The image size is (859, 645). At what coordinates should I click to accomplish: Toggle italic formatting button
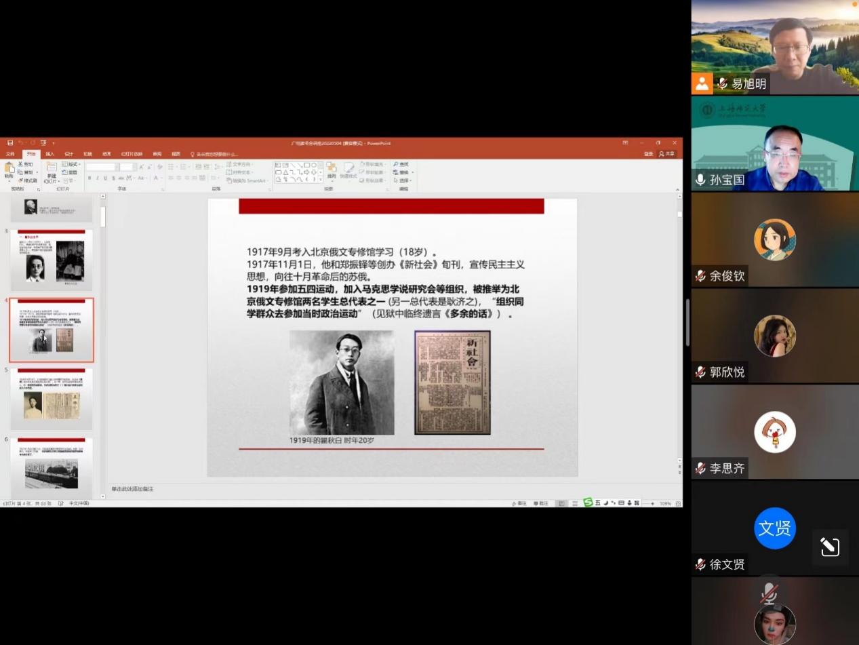click(x=97, y=178)
